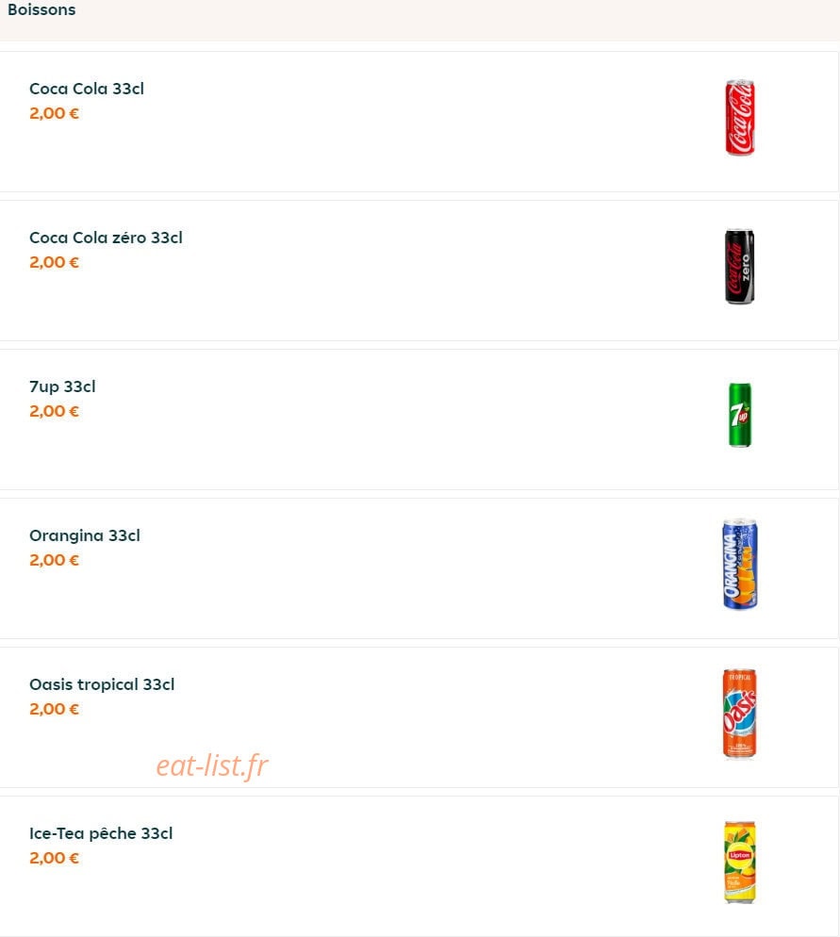Viewport: 840px width, 937px height.
Task: Click the 2,00 € price under Ice-Tea pêche
Action: [54, 858]
